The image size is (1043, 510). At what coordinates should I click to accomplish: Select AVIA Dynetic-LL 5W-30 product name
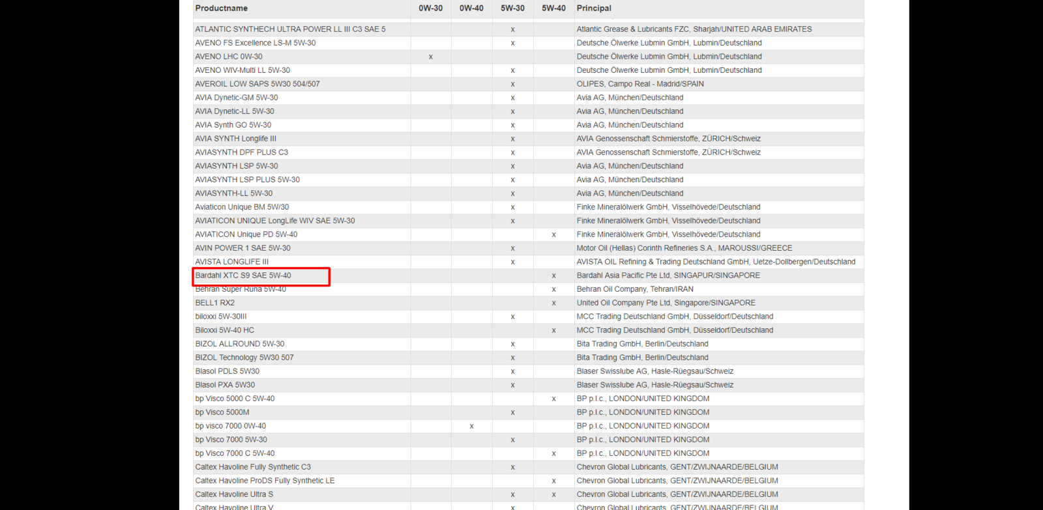pyautogui.click(x=235, y=111)
